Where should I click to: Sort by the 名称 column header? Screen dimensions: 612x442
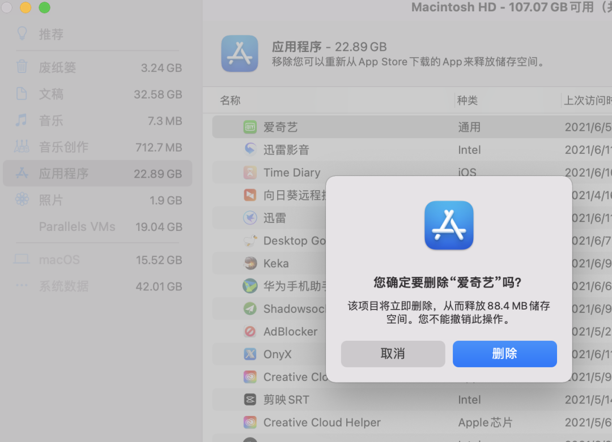tap(230, 101)
